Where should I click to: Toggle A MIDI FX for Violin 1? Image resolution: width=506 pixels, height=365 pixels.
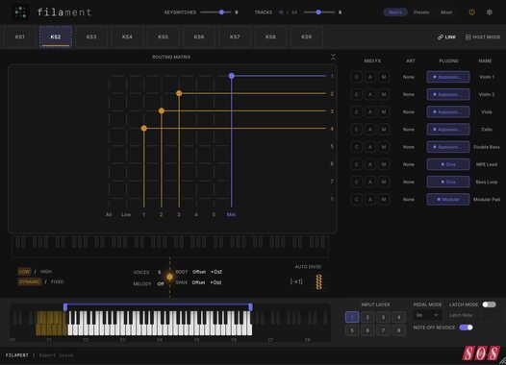point(370,77)
